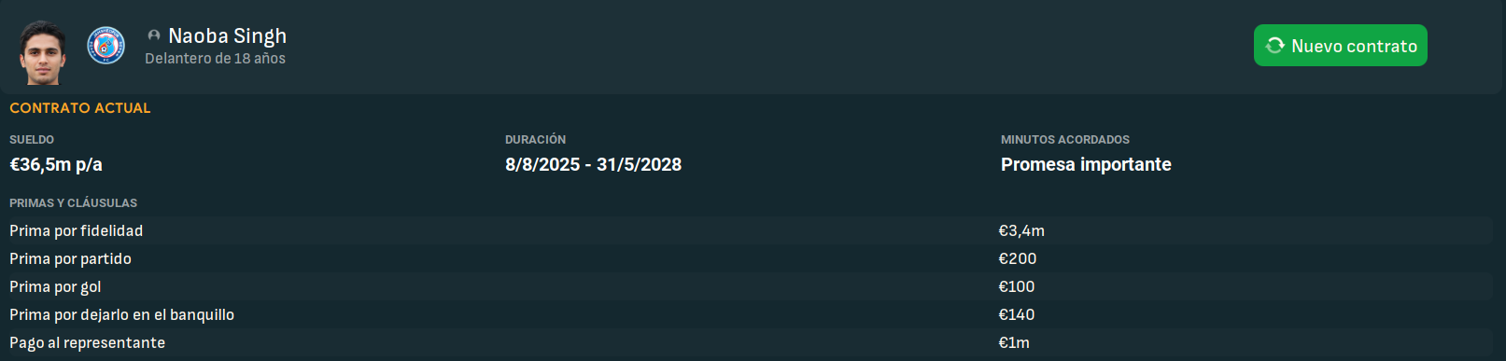Screen dimensions: 1506x361
Task: Click the club crest badge
Action: point(106,46)
